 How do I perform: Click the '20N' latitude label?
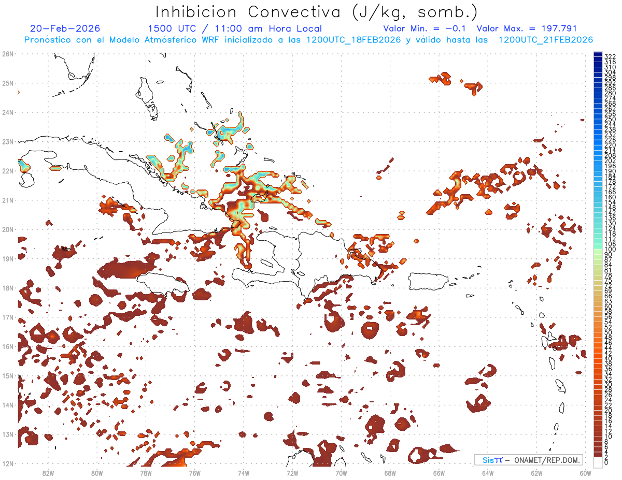(8, 229)
